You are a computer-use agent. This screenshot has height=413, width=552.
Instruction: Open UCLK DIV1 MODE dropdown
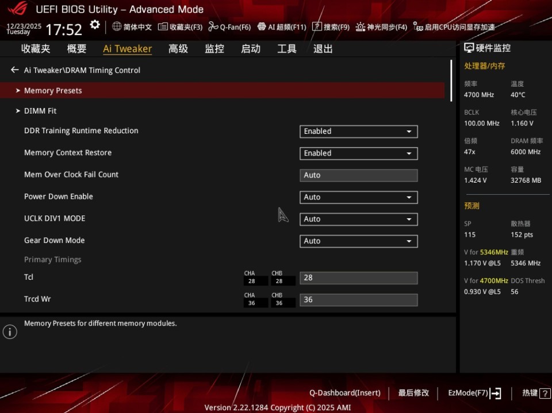(x=358, y=219)
